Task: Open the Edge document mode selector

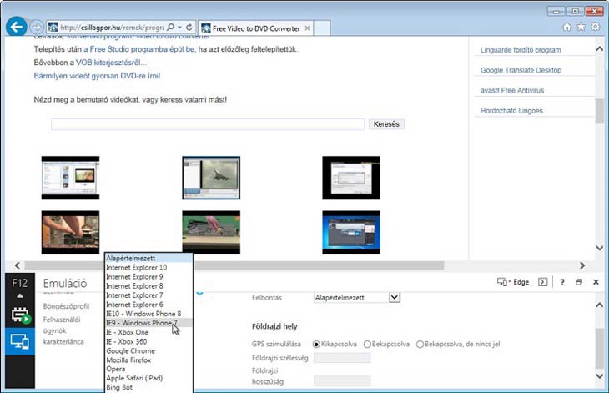Action: tap(513, 282)
